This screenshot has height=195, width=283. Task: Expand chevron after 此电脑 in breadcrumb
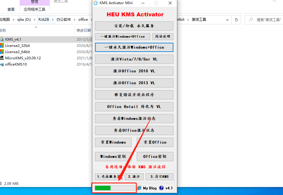tap(13, 20)
